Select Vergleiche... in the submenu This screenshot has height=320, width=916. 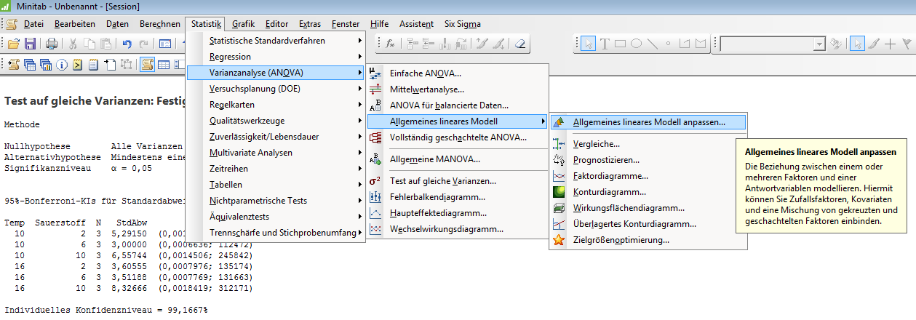click(648, 144)
